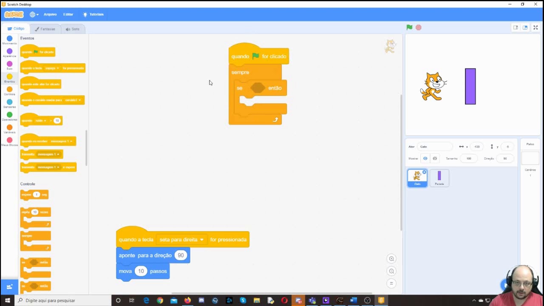Click the sprite y position field
This screenshot has width=544, height=306.
point(507,147)
